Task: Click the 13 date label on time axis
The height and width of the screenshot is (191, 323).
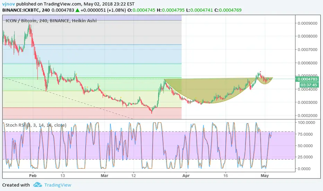Action: pos(63,176)
